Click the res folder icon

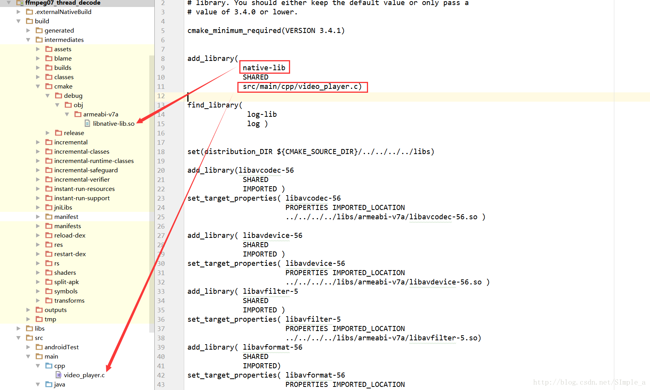(49, 244)
